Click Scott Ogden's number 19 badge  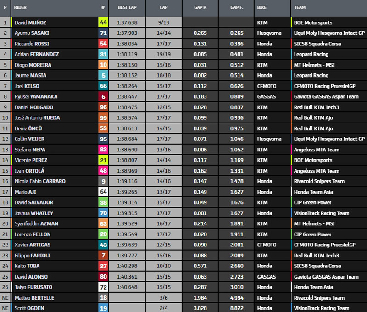pos(103,308)
